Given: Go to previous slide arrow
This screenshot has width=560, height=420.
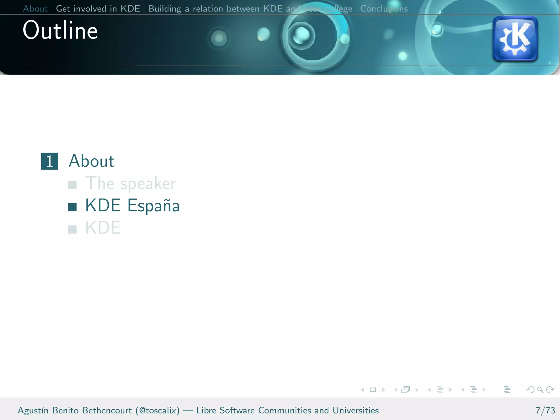Looking at the screenshot, I should [x=362, y=390].
